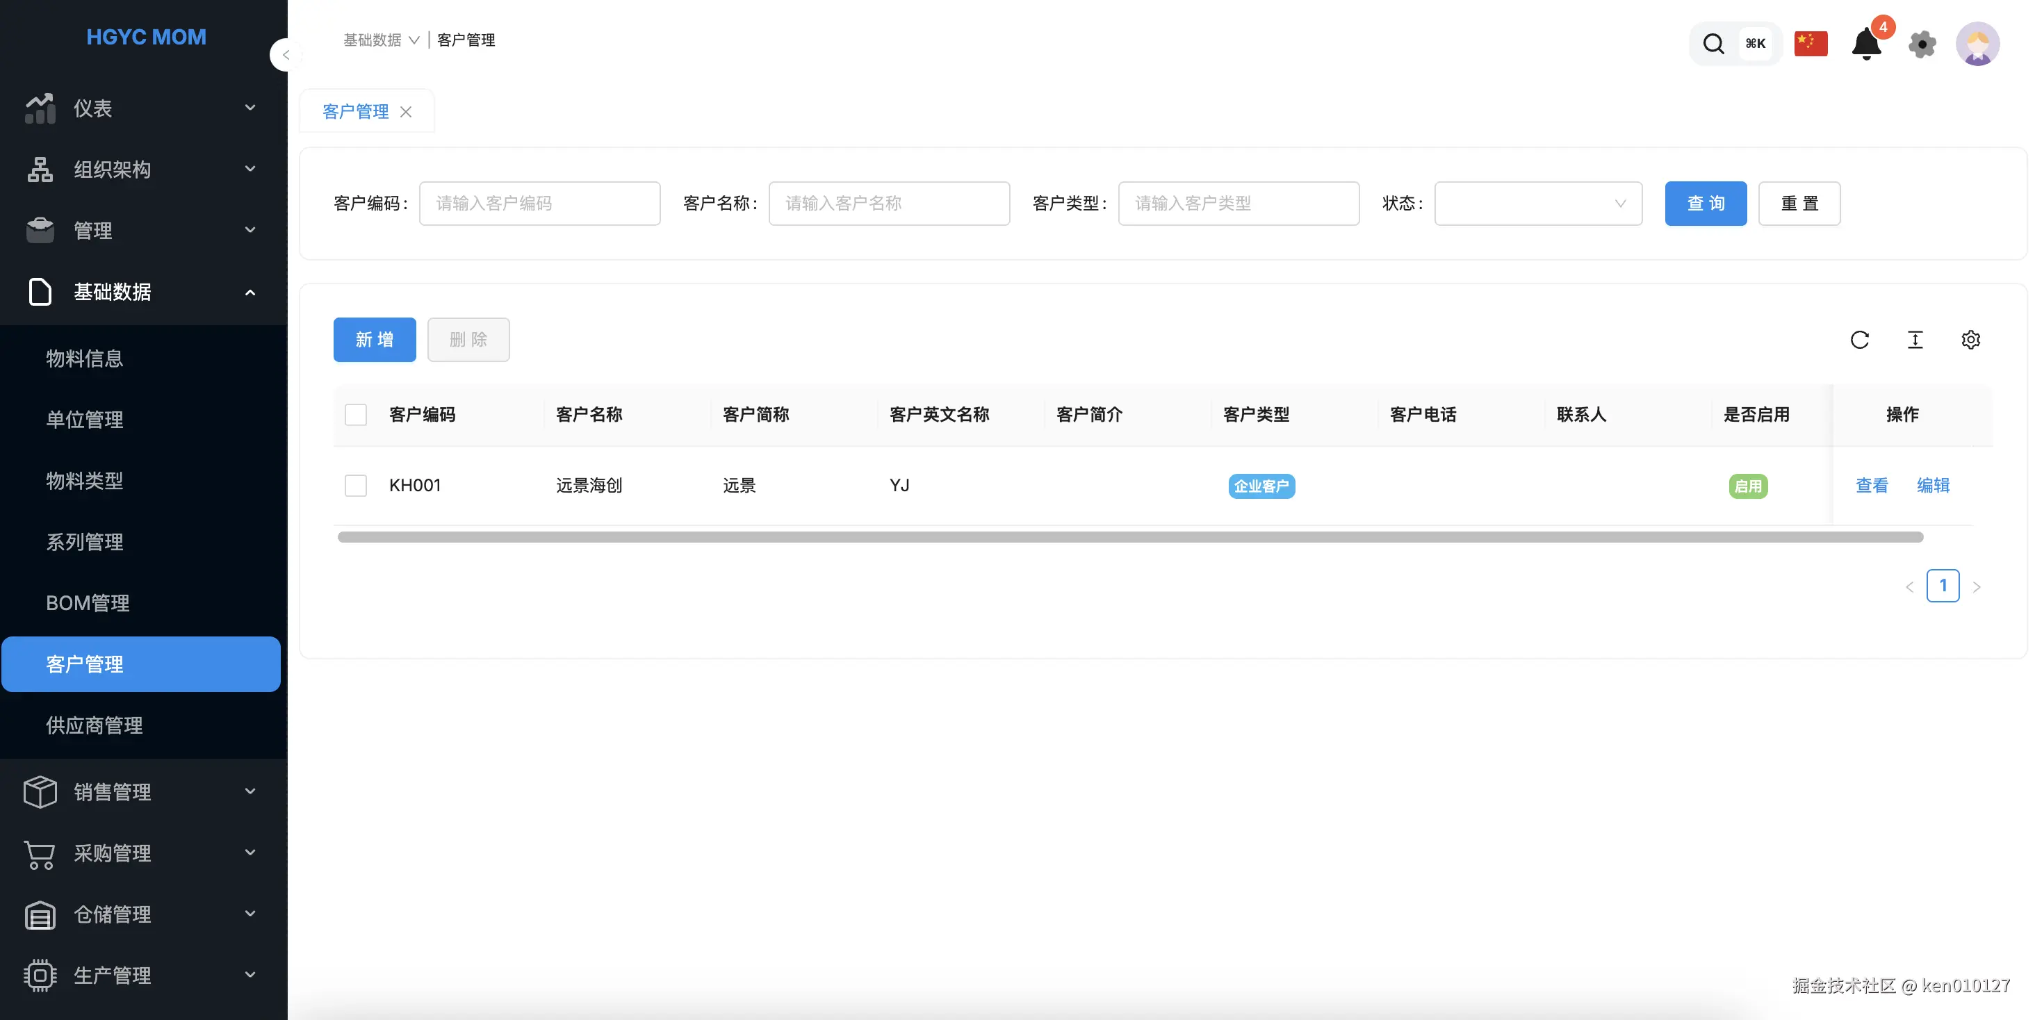Image resolution: width=2035 pixels, height=1020 pixels.
Task: Refresh the customer table
Action: click(x=1860, y=340)
